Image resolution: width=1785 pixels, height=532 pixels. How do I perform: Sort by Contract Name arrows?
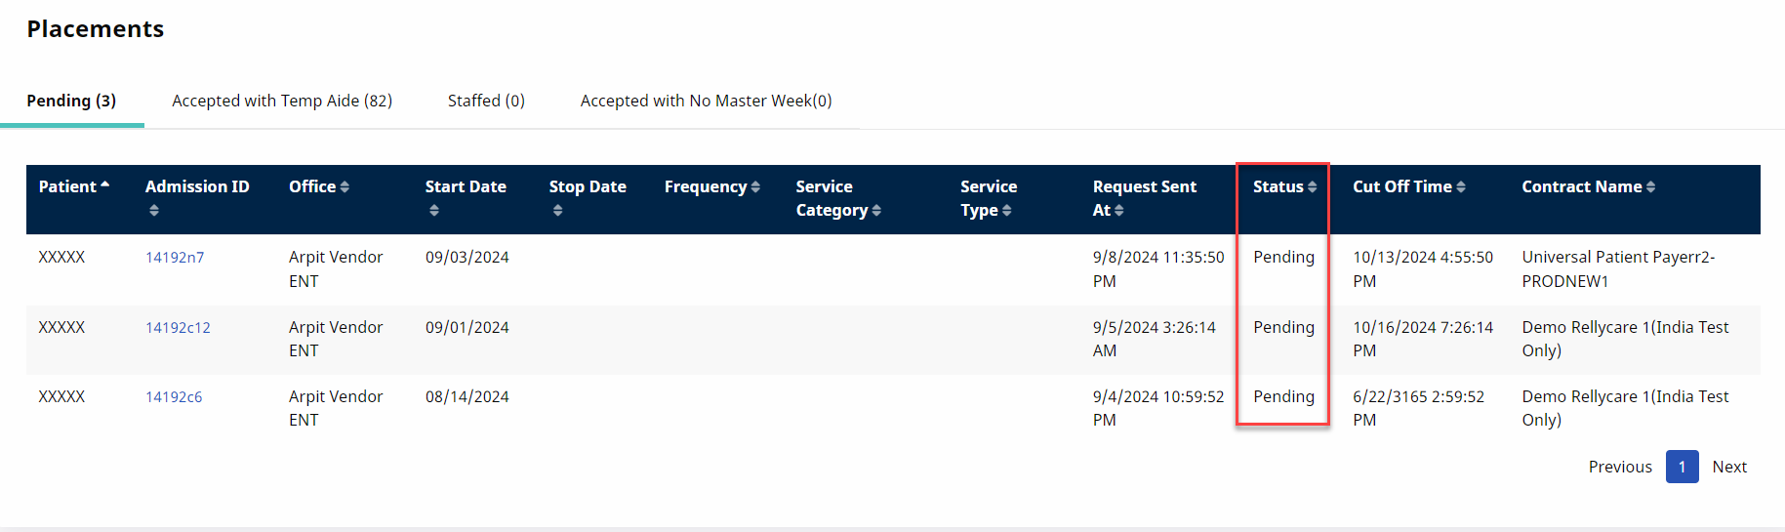click(1650, 187)
